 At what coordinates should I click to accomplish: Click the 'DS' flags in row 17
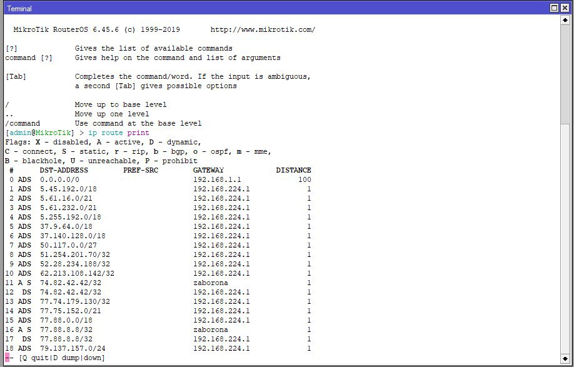[x=27, y=339]
